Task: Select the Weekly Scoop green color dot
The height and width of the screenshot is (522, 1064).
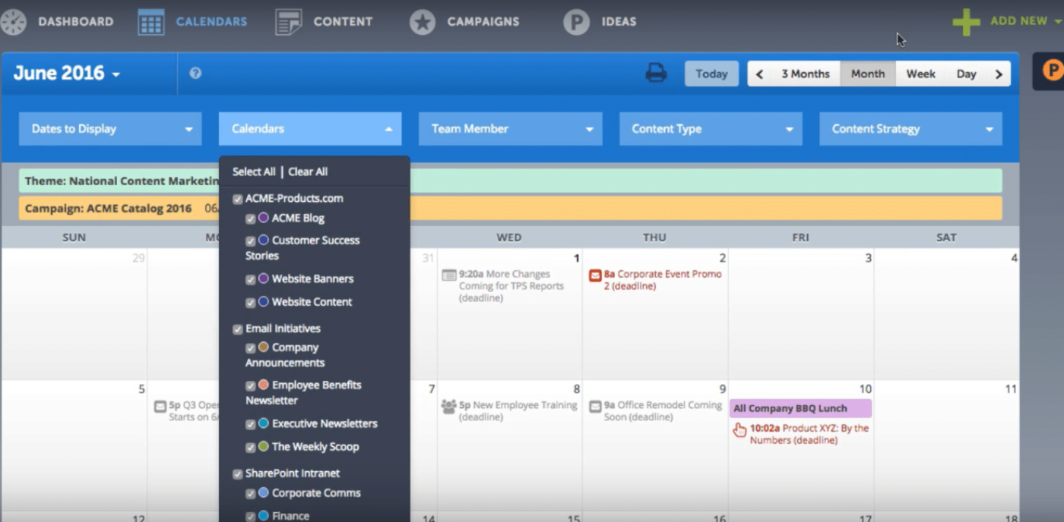Action: click(262, 447)
